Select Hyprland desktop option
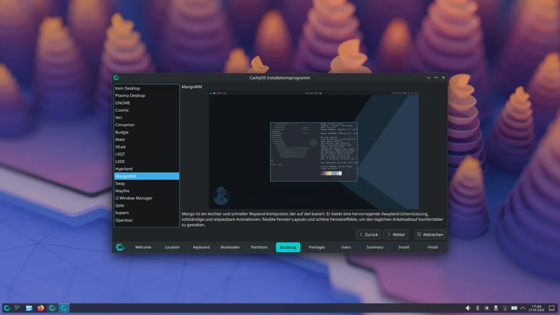Viewport: 560px width, 315px height. pos(124,169)
